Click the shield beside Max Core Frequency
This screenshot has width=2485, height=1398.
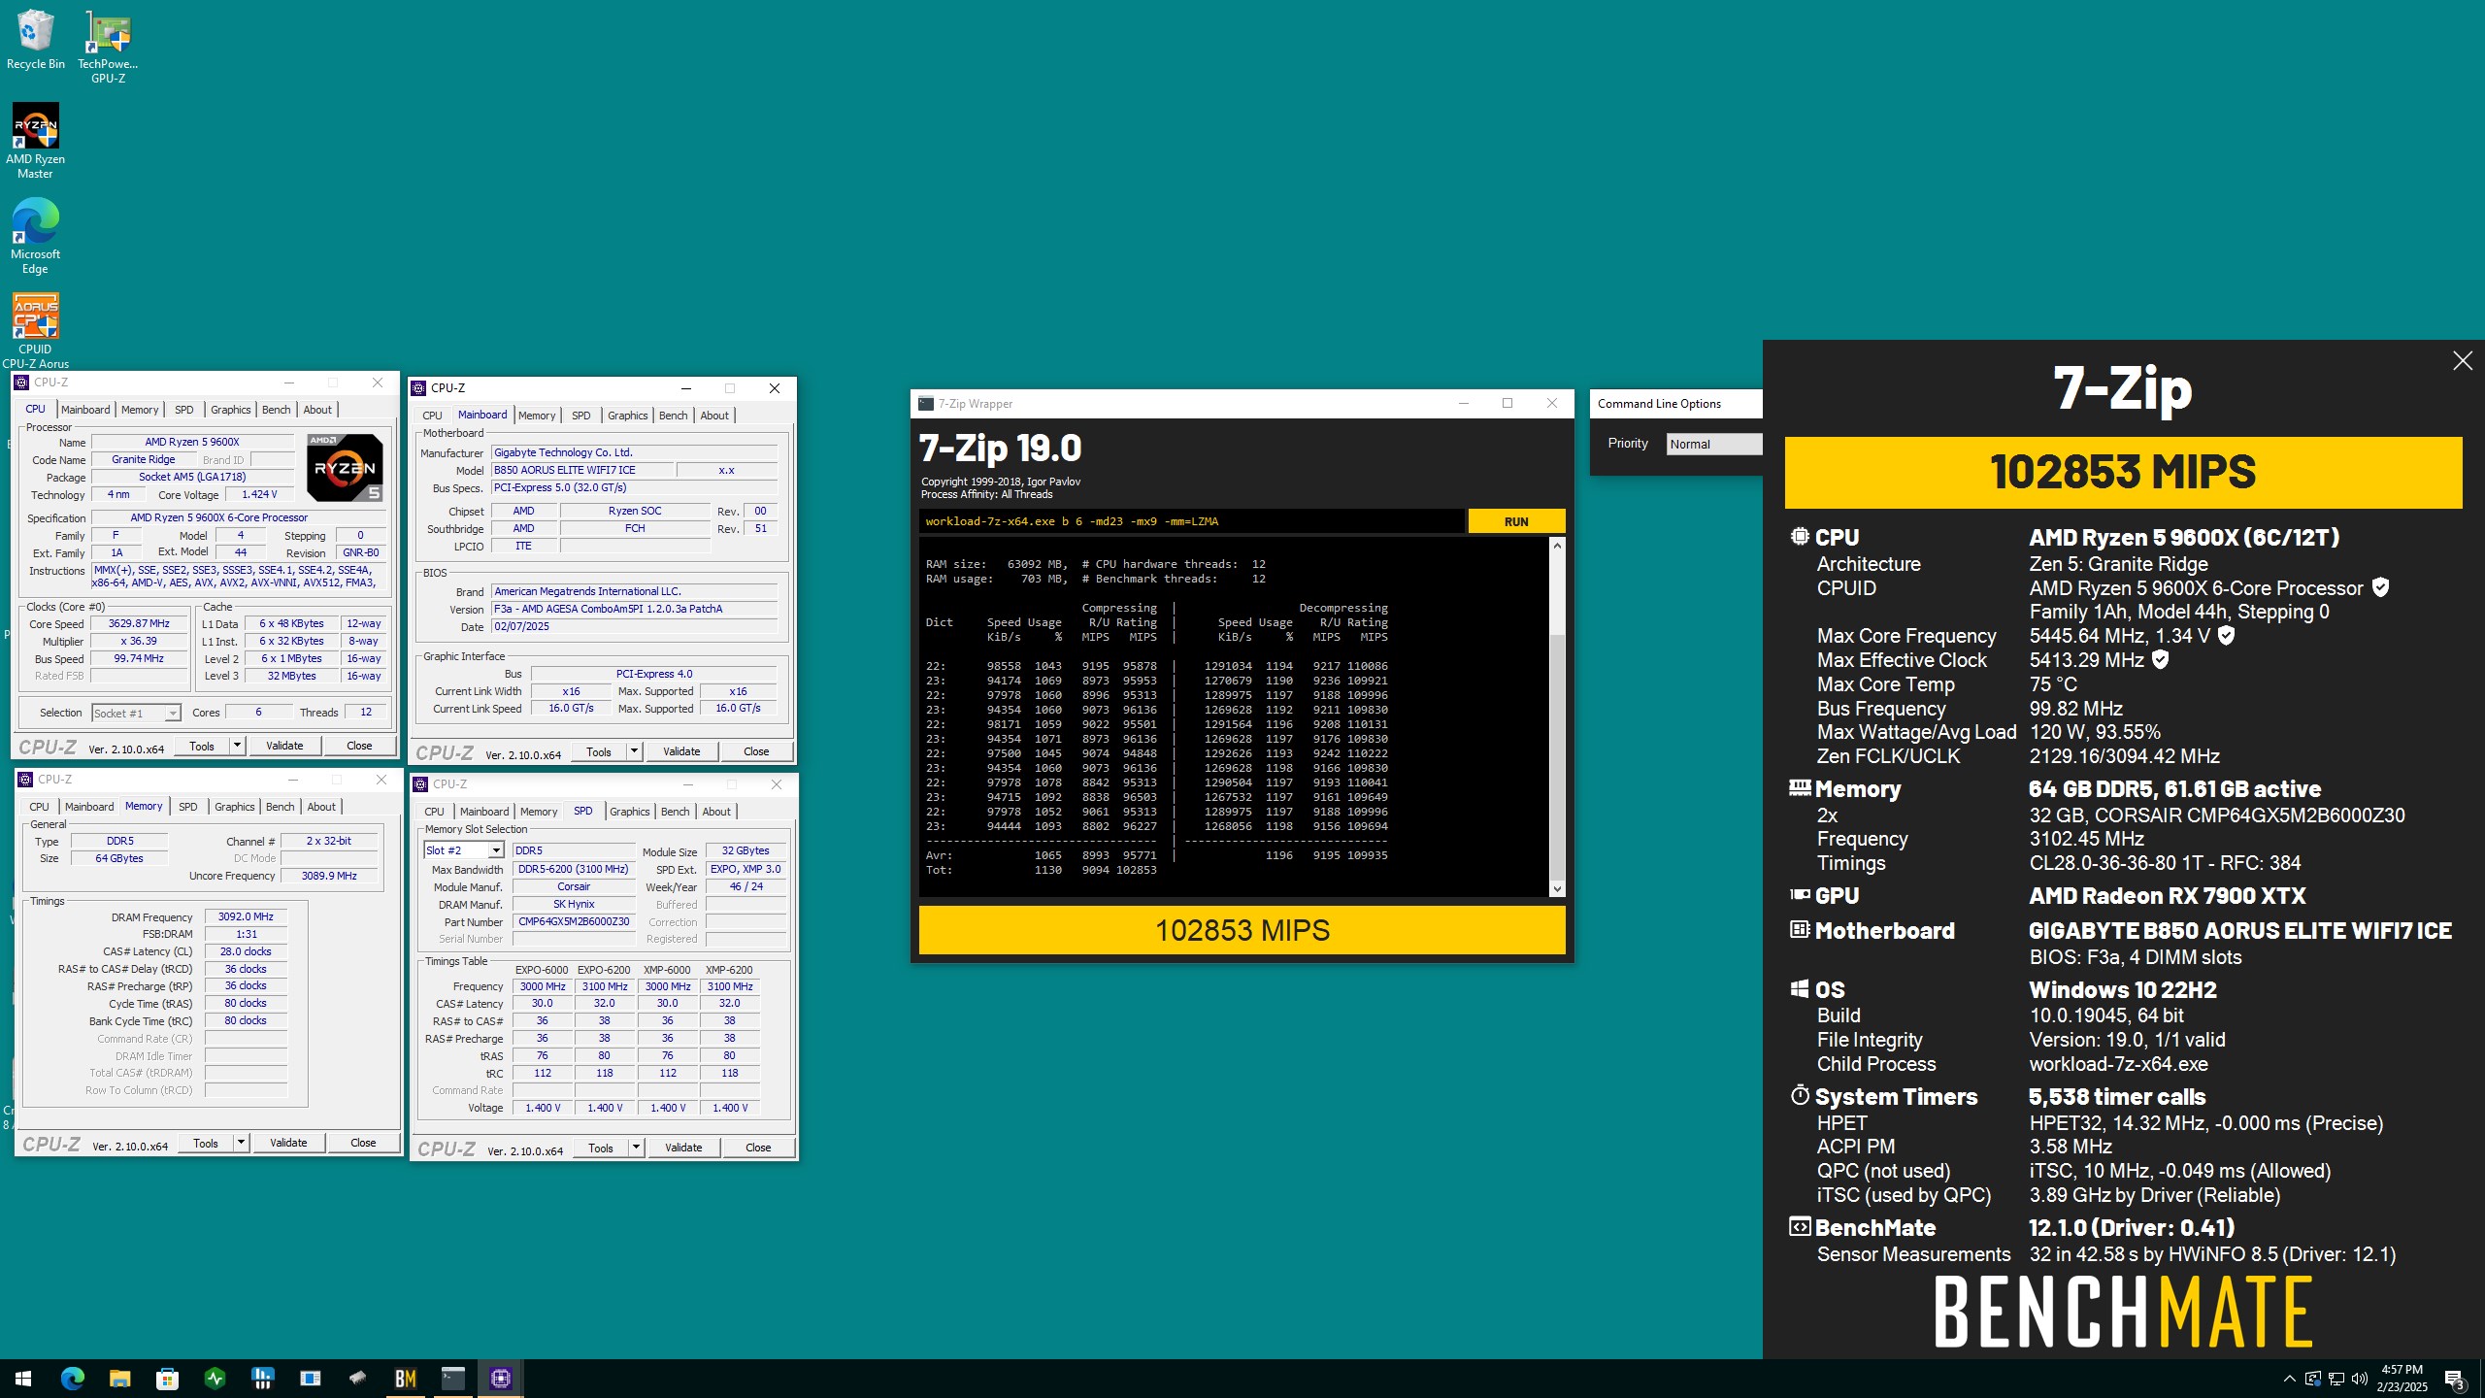click(x=2227, y=635)
